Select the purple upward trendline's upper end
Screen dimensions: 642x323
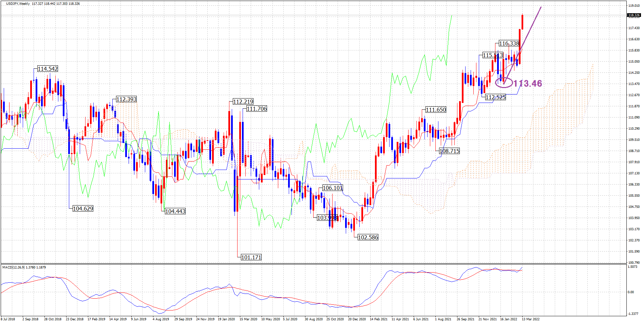541,7
